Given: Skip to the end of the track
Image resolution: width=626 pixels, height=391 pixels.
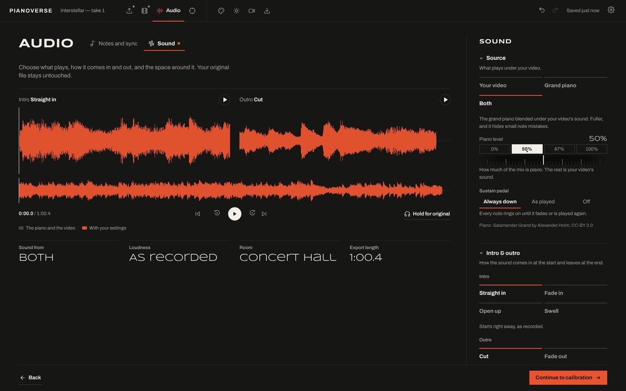Looking at the screenshot, I should (x=264, y=214).
